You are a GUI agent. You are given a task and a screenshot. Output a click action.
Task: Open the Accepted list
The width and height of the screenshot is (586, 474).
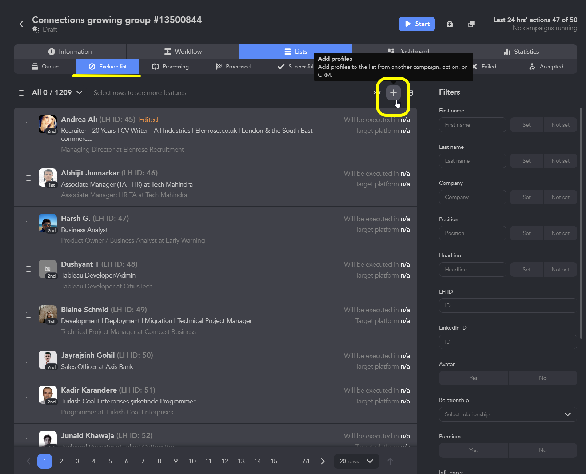pos(546,67)
